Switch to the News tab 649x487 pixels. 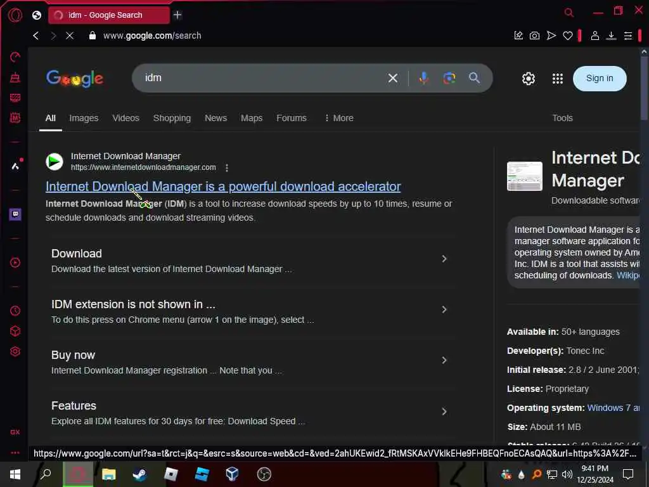click(x=215, y=118)
